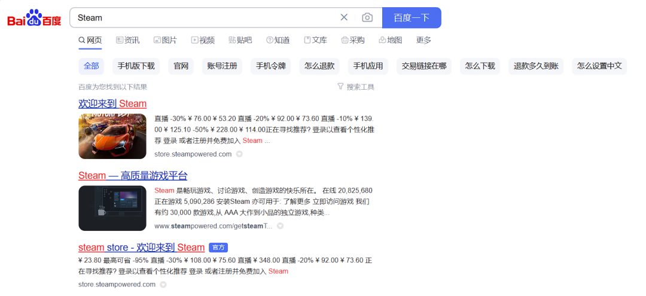Select the 手机版下载 suggestion chip
The width and height of the screenshot is (646, 296).
[x=136, y=66]
